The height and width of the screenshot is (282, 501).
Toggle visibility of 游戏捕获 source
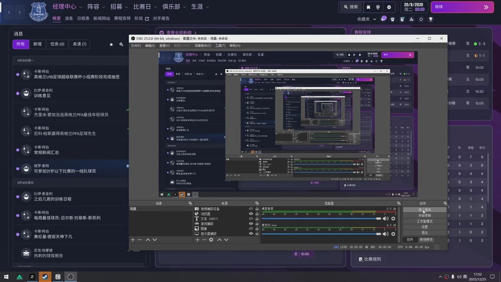[251, 224]
